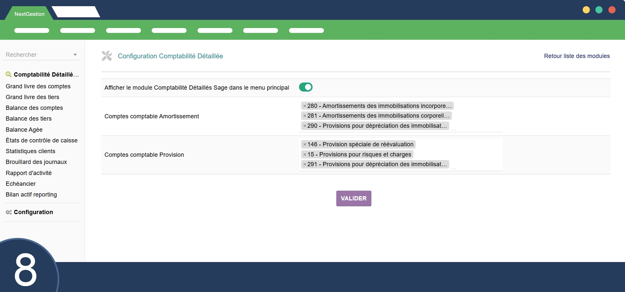Click the Configuration gears icon in sidebar
This screenshot has width=625, height=292.
pos(9,212)
